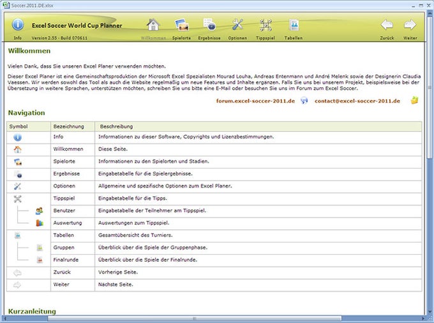Select the Ergebnisse label in toolbar
This screenshot has width=434, height=323.
(209, 38)
